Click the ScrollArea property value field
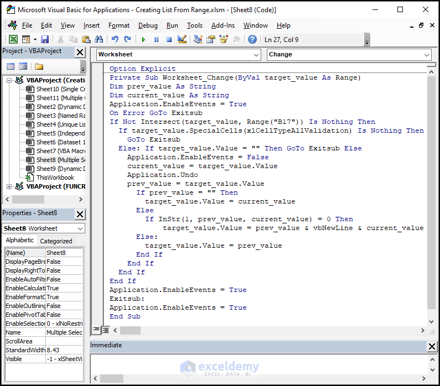Screen dimensions: 440x386 coord(64,341)
